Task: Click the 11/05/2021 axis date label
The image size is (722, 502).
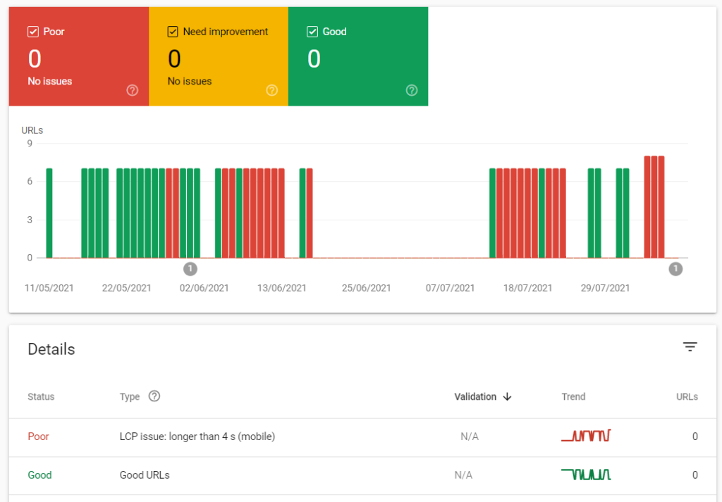Action: point(49,288)
